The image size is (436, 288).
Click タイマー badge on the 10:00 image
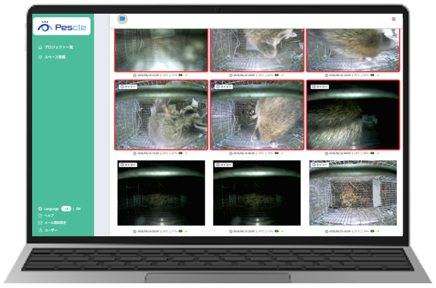coord(128,87)
